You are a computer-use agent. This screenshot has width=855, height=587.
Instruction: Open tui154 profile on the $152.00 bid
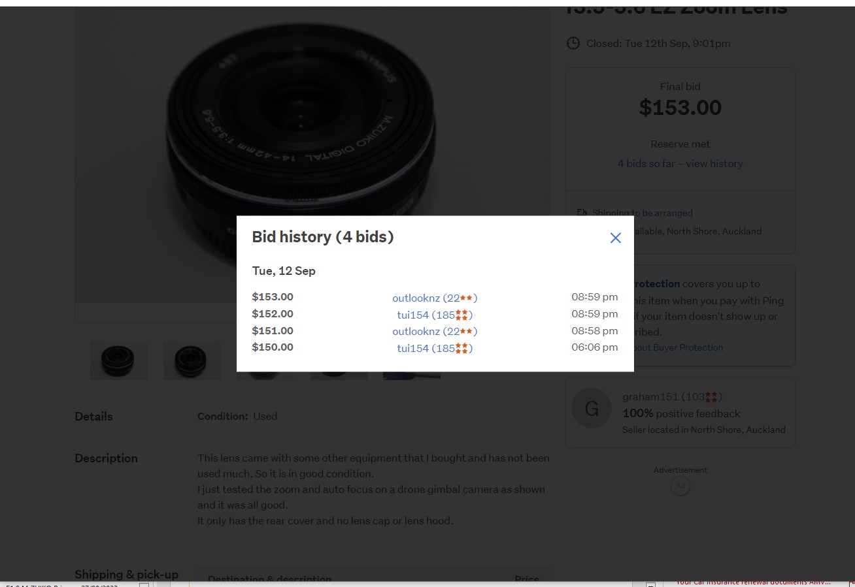412,315
